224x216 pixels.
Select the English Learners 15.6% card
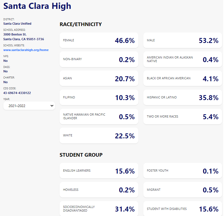pyautogui.click(x=99, y=171)
